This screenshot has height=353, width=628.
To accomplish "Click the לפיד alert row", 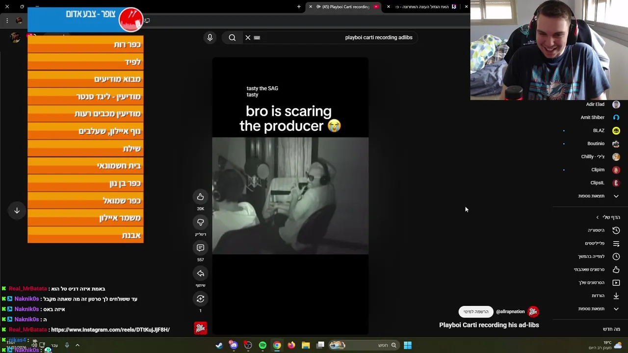I will 85,62.
